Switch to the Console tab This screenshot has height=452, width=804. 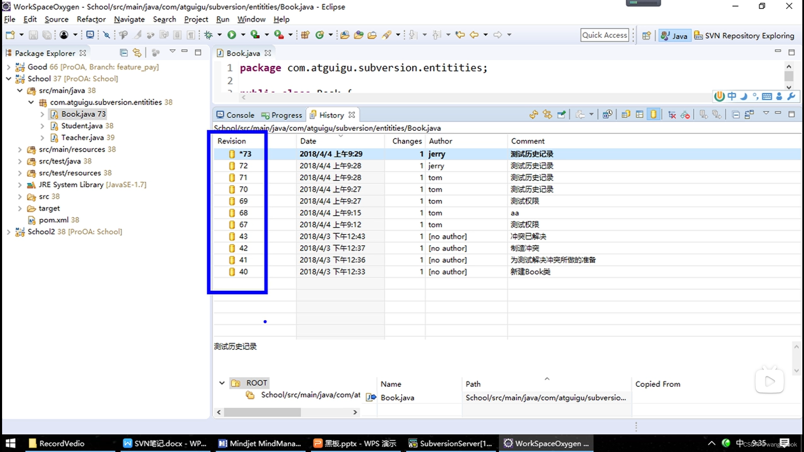[235, 115]
